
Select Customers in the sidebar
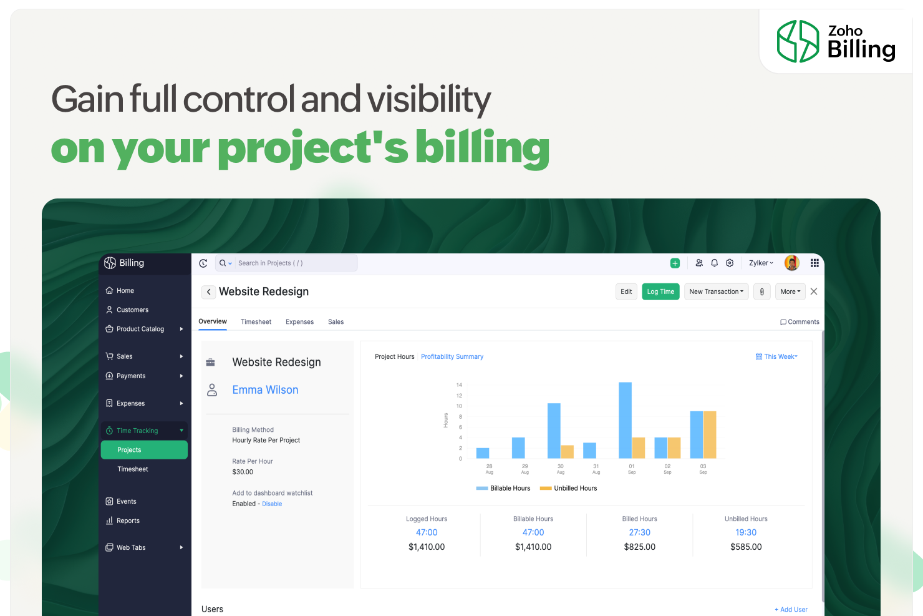(x=132, y=310)
